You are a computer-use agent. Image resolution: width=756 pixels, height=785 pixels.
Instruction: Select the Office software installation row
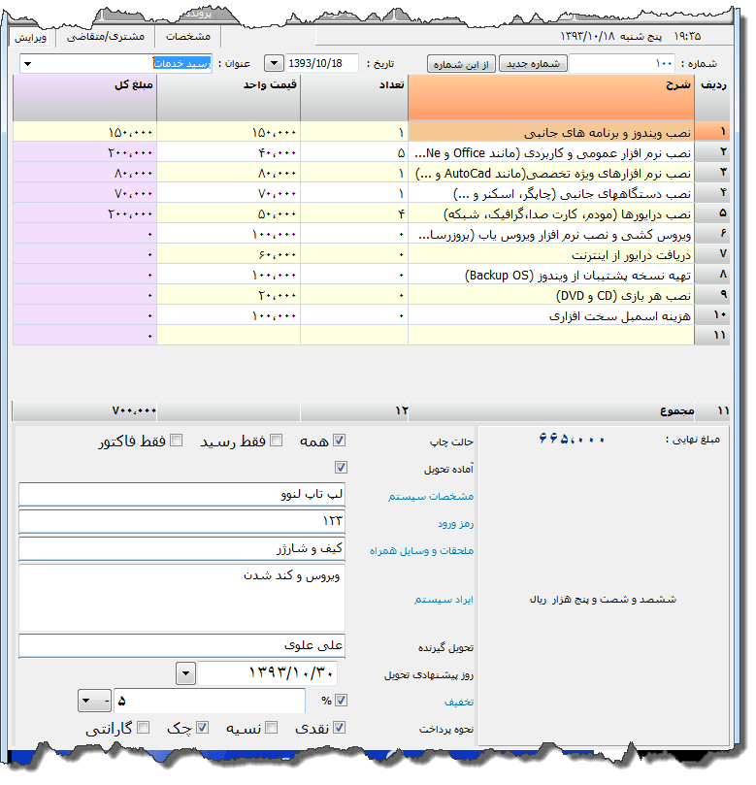click(371, 152)
